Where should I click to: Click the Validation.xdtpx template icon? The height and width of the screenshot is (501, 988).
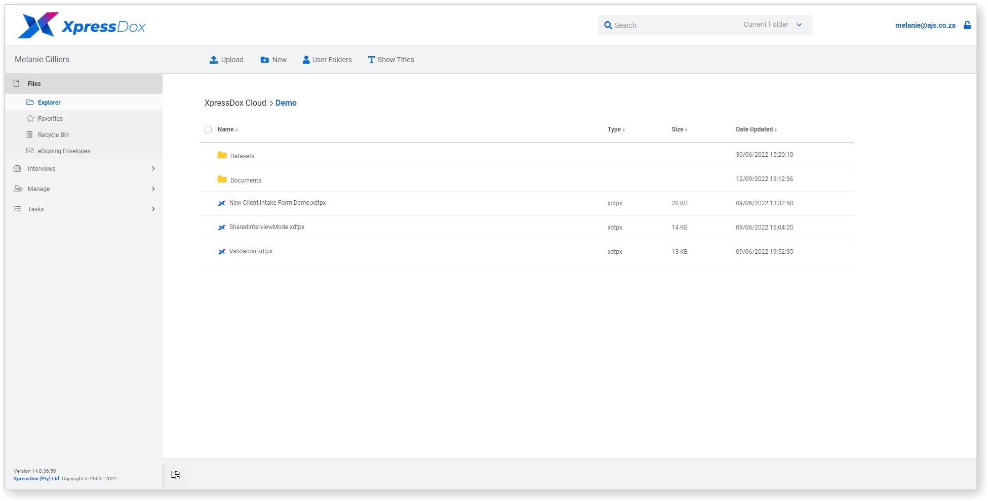(222, 252)
